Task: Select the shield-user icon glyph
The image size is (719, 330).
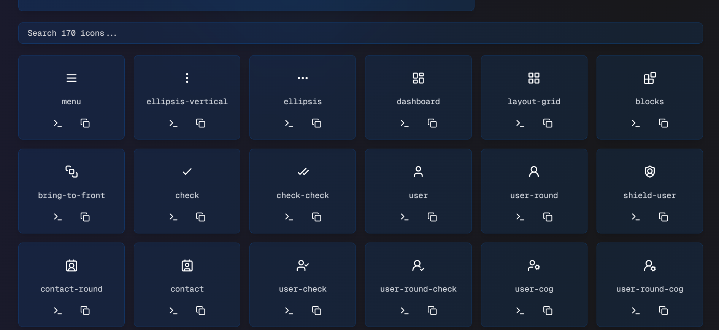Action: pyautogui.click(x=649, y=172)
